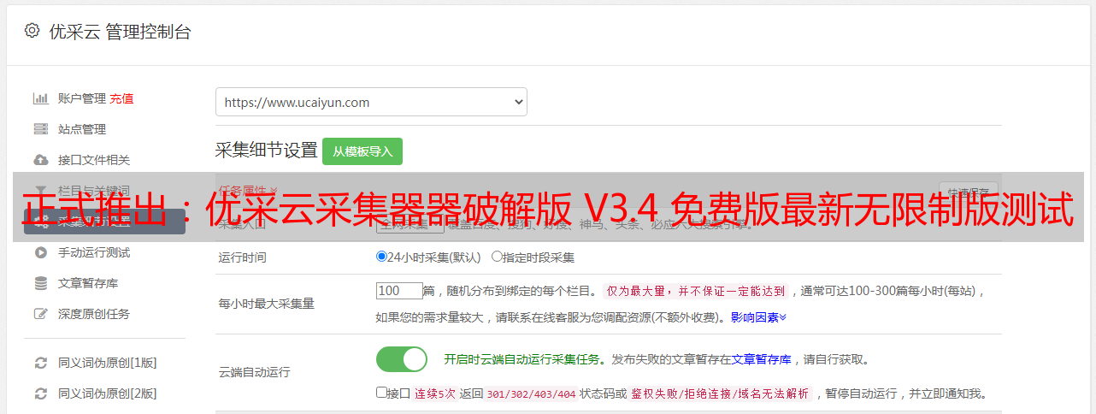Check the 接口 checkbox
The width and height of the screenshot is (1096, 414).
[x=381, y=393]
